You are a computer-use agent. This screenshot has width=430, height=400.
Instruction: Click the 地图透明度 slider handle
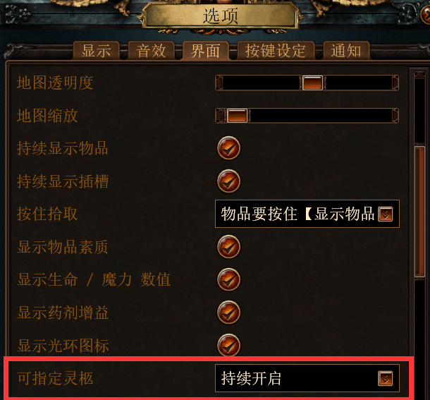[312, 83]
